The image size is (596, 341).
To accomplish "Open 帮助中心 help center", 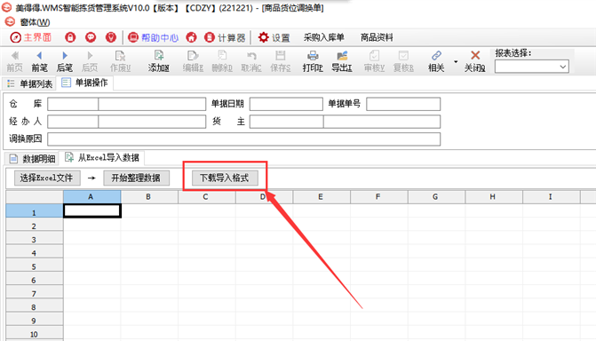I will pos(153,37).
